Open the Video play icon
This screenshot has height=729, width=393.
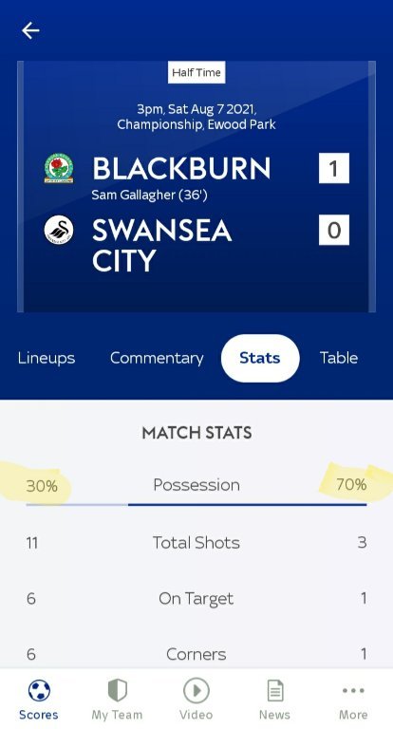pos(196,690)
